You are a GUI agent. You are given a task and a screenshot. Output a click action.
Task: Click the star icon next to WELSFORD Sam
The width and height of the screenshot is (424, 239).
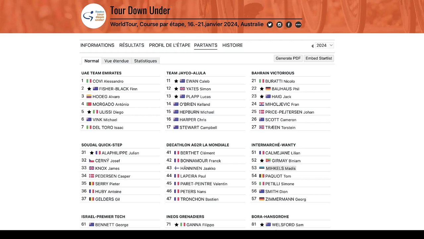pos(262,225)
